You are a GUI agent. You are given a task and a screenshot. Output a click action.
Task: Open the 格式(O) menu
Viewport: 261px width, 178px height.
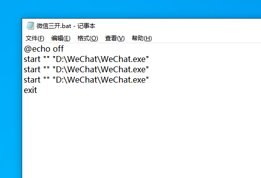point(87,38)
